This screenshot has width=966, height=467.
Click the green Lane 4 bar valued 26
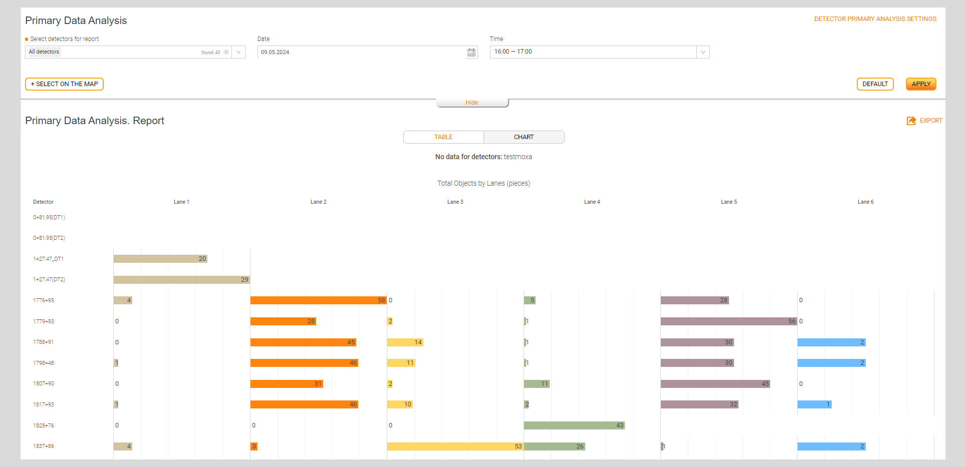coord(555,446)
